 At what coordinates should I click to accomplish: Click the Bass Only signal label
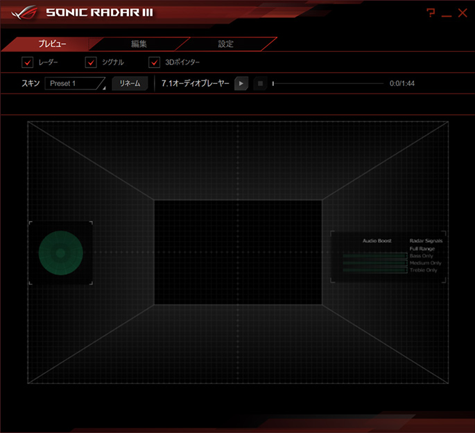(x=422, y=256)
